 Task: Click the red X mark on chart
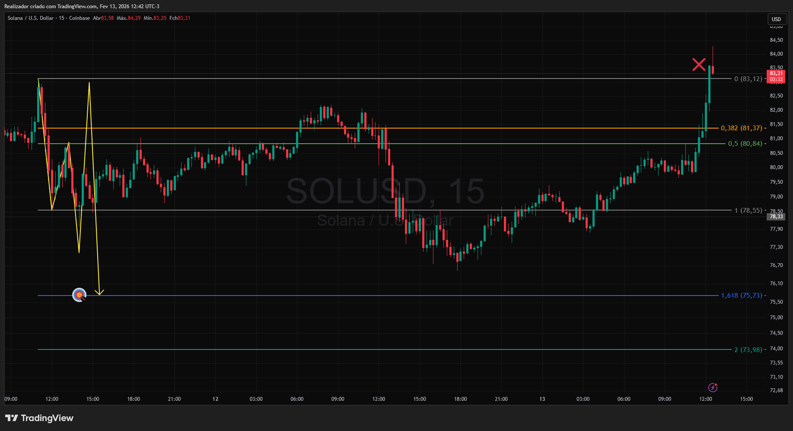[699, 64]
